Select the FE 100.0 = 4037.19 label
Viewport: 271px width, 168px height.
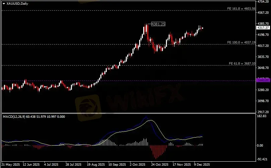pyautogui.click(x=241, y=43)
